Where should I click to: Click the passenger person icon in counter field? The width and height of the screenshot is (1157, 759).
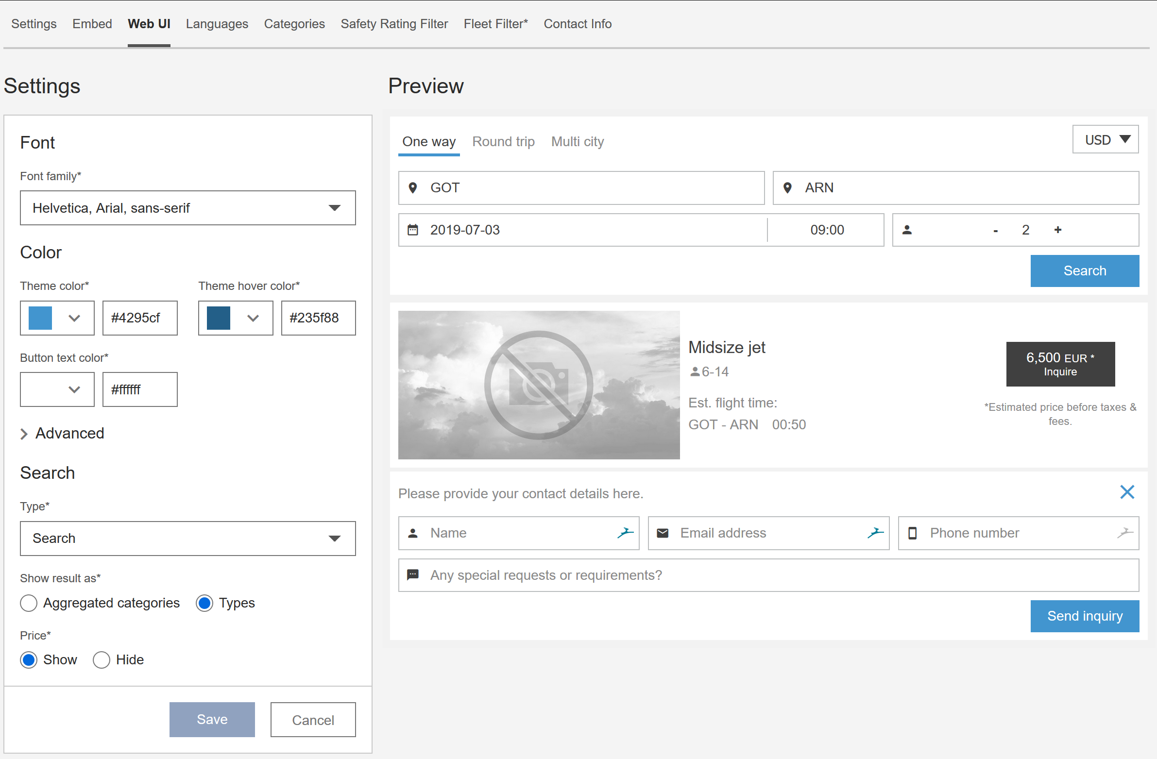coord(907,230)
